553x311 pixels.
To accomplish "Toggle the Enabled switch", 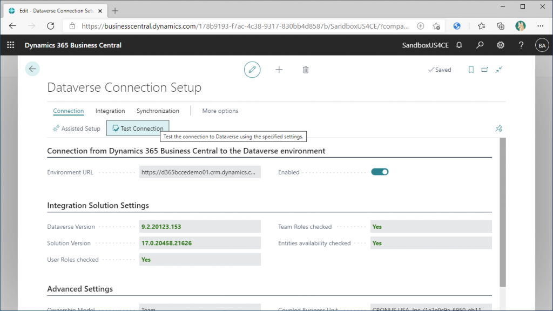I will (380, 172).
